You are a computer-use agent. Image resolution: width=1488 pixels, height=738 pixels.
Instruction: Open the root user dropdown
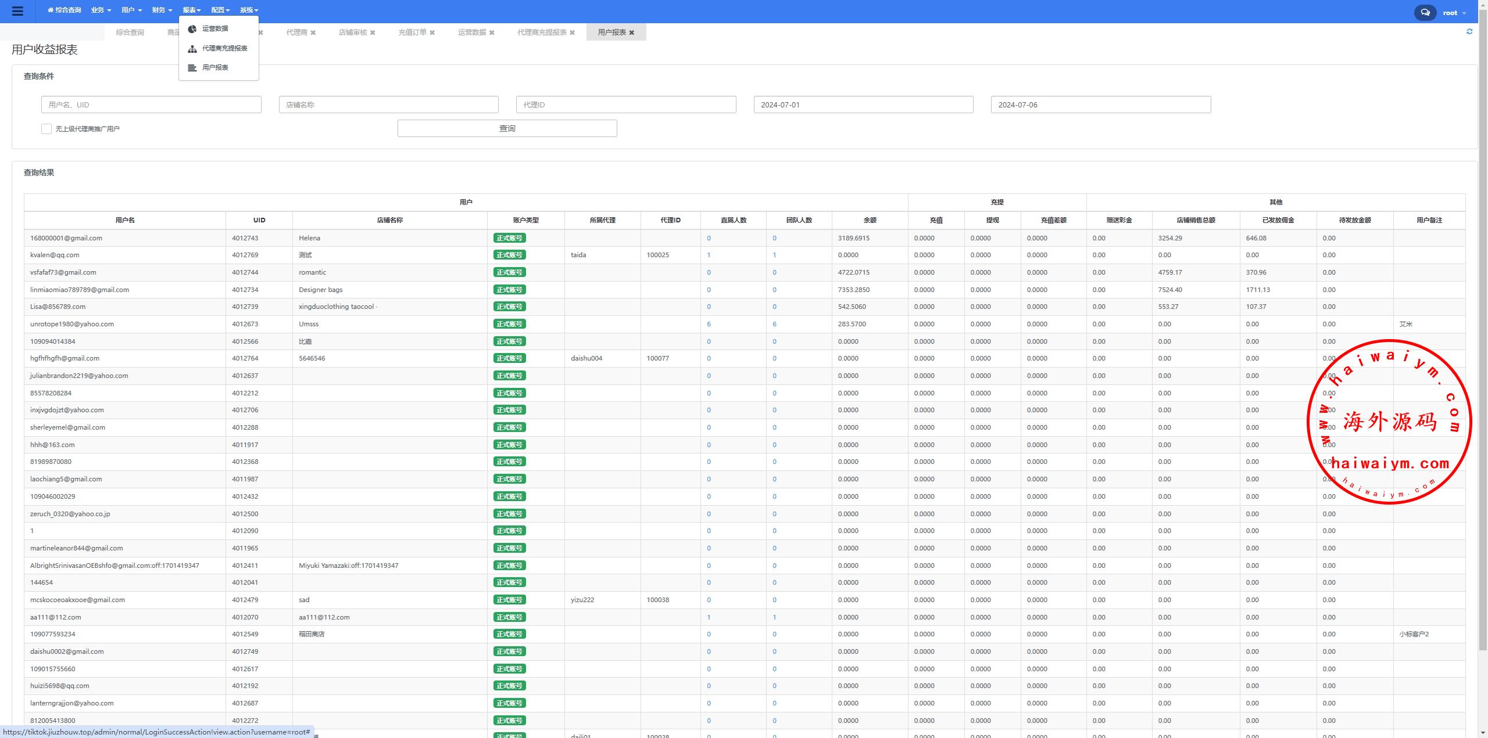point(1454,13)
